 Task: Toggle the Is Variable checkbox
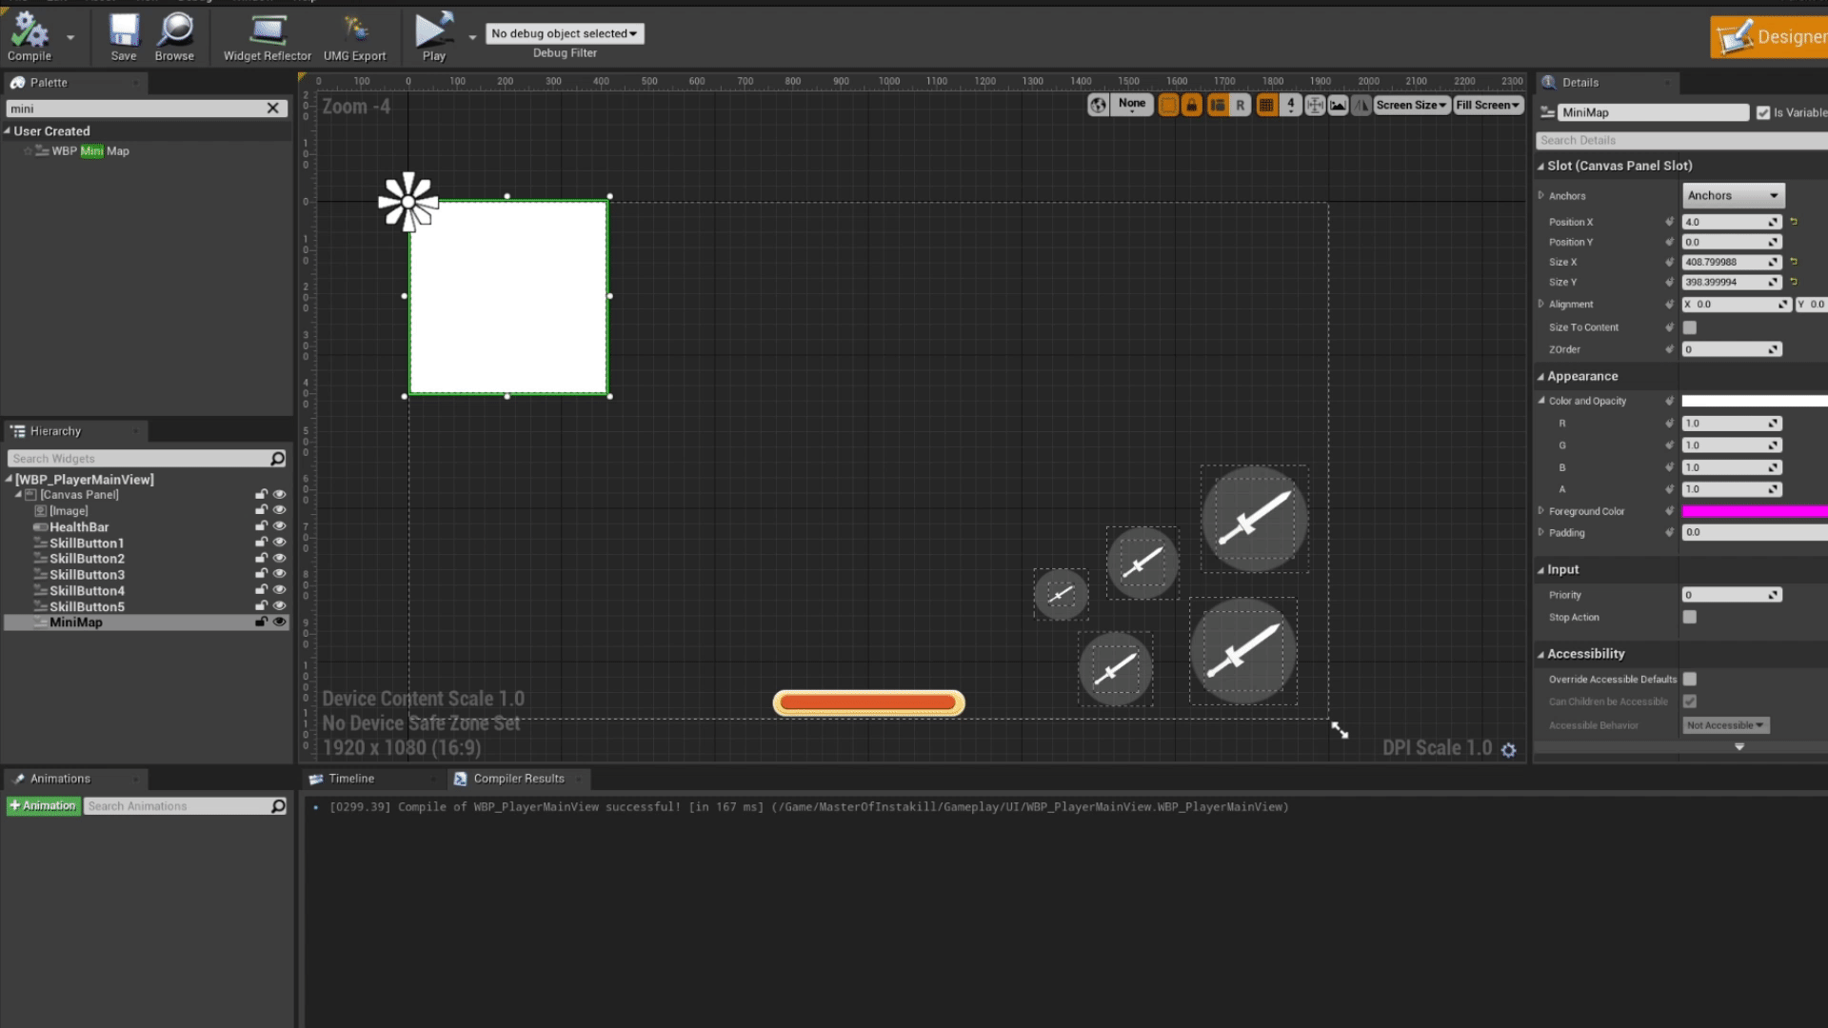tap(1763, 112)
